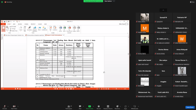This screenshot has height=110, width=196.
Task: Go to next page in Nitro status bar
Action: (66, 89)
